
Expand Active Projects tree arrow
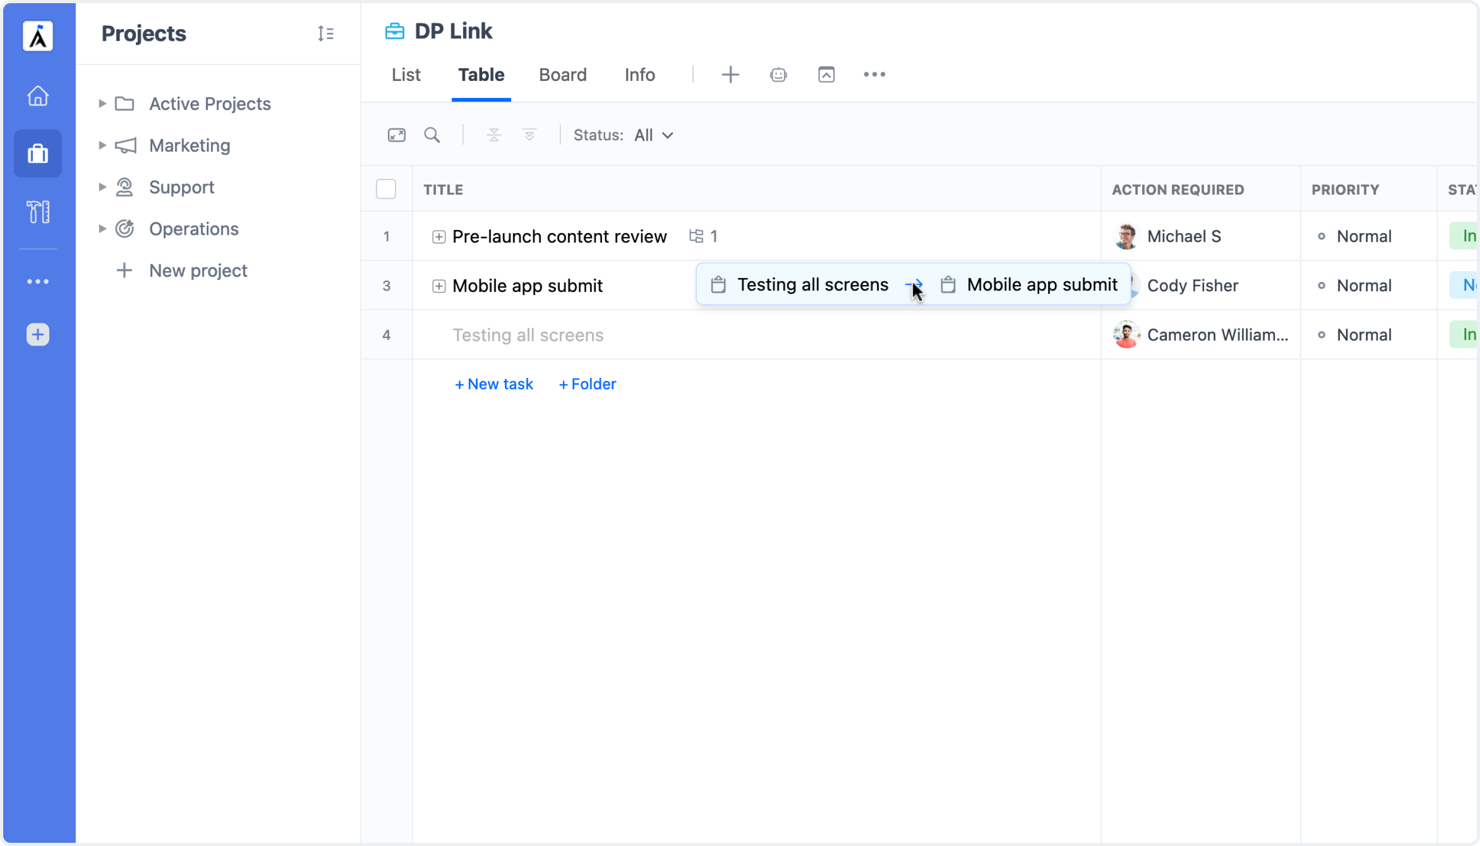click(102, 104)
